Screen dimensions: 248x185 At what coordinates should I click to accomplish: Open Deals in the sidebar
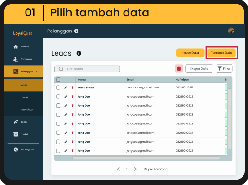23,122
